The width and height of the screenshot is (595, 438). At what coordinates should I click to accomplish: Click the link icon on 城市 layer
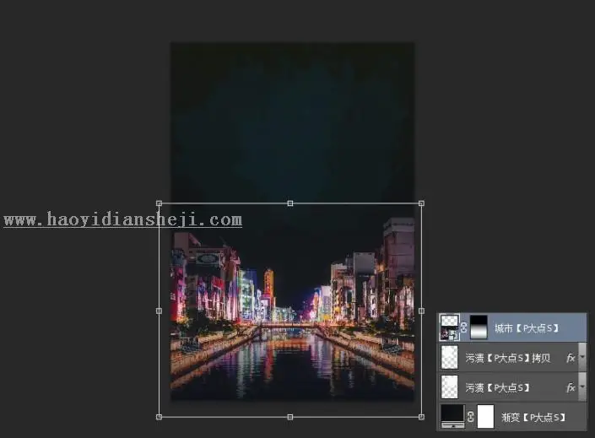pos(463,327)
